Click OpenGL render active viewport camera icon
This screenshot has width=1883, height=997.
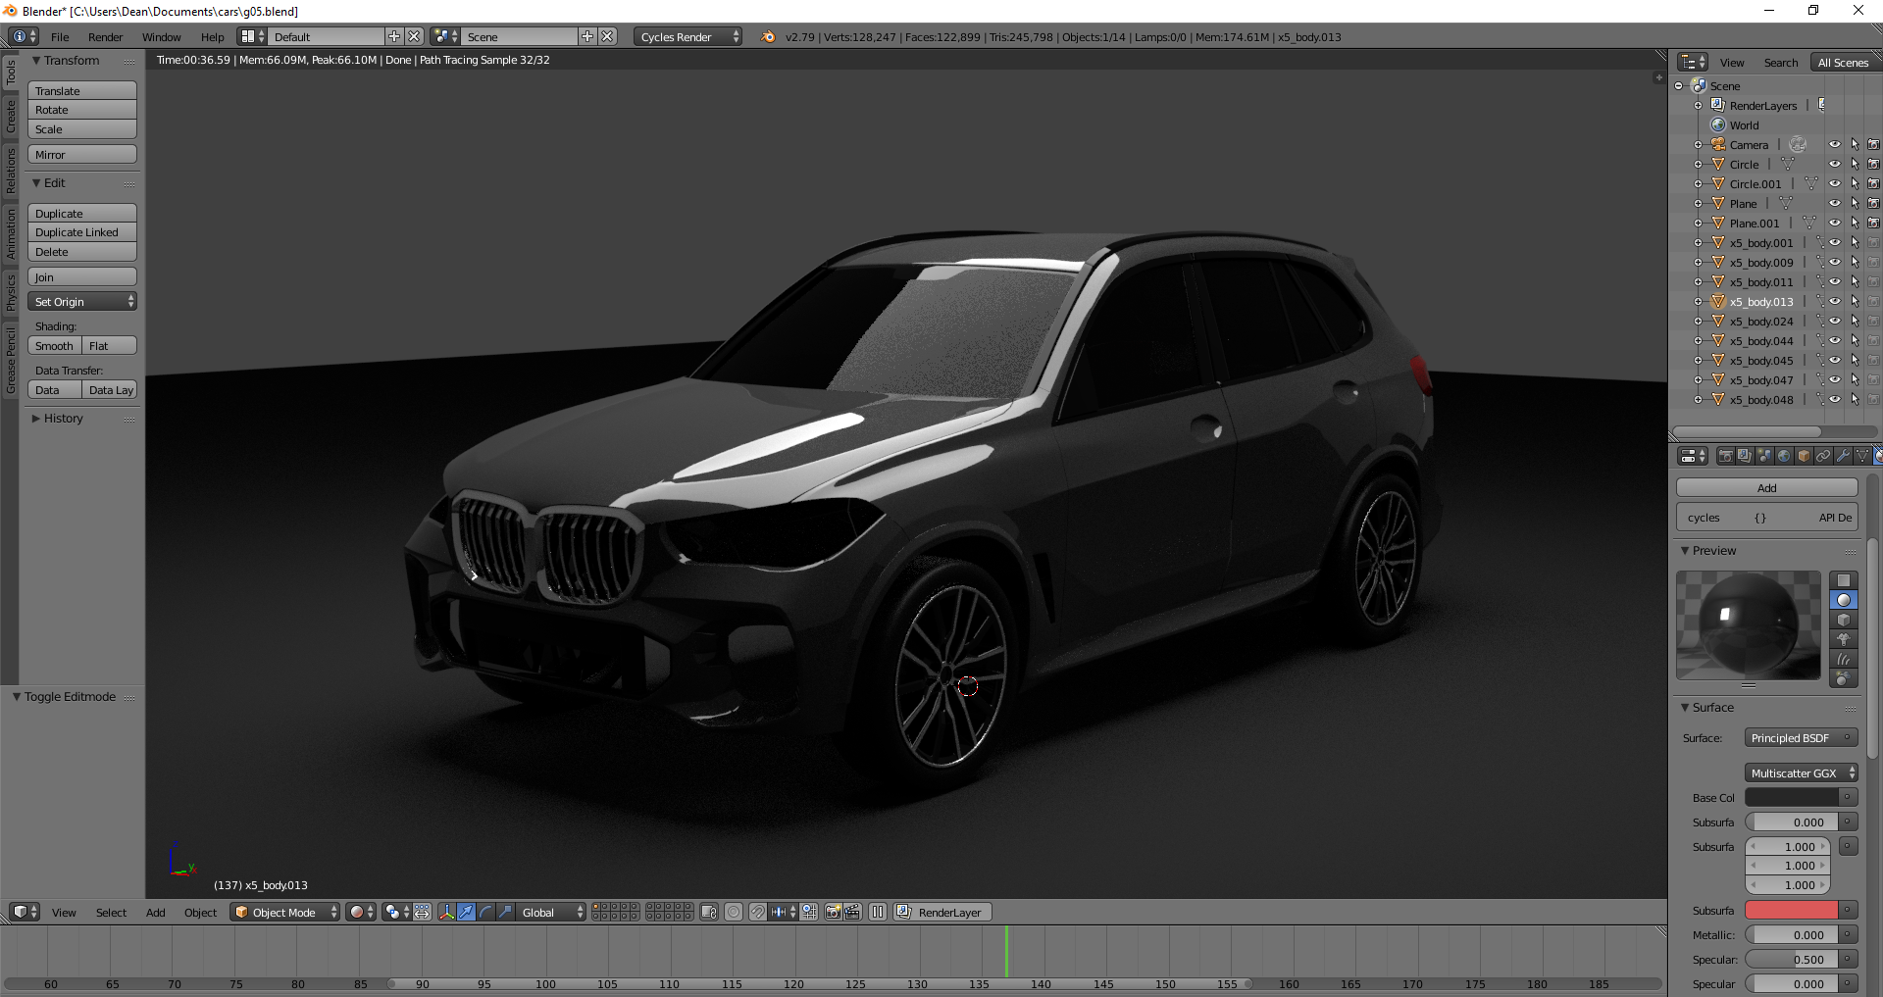(834, 912)
